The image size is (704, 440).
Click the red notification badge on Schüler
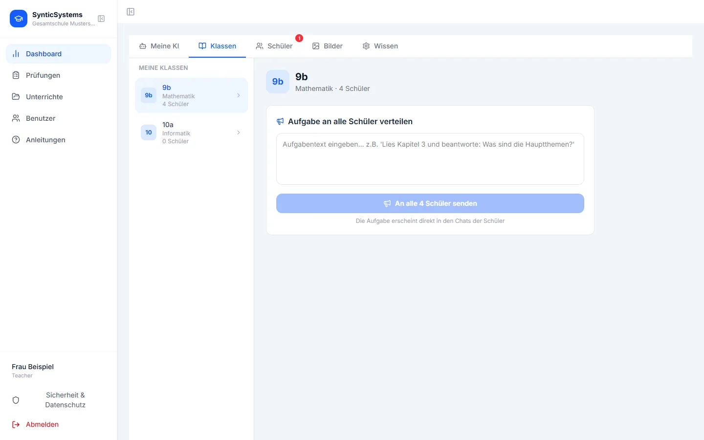pos(299,38)
